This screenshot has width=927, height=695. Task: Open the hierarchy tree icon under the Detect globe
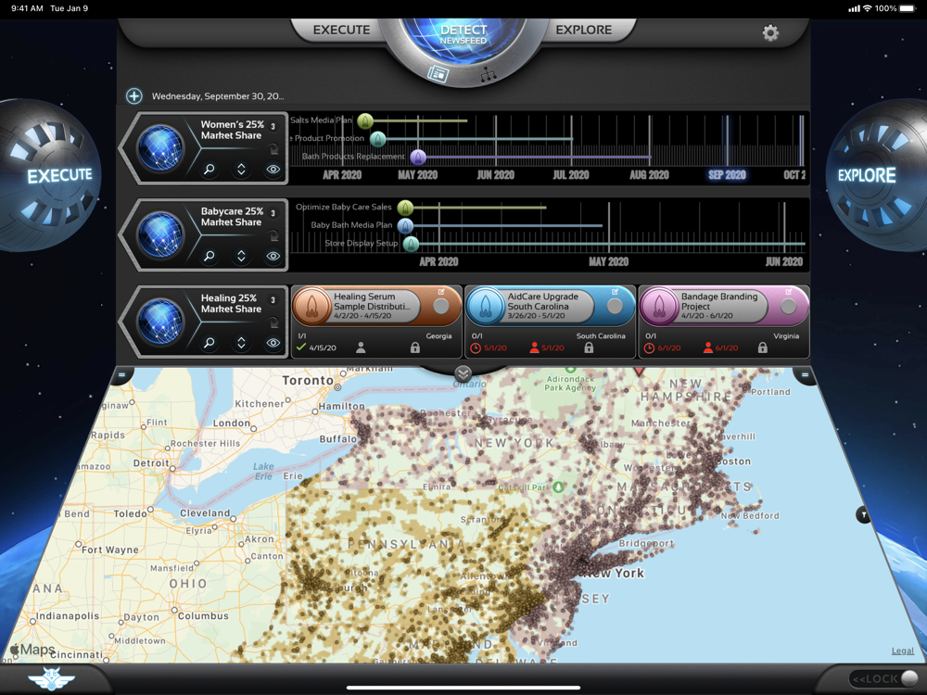tap(489, 74)
